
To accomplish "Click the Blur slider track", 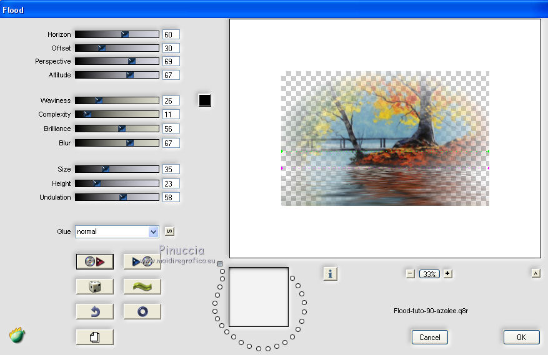I will (x=117, y=143).
